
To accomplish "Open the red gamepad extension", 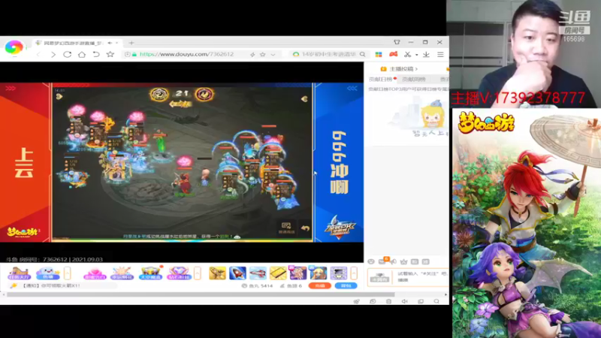I will coord(393,54).
